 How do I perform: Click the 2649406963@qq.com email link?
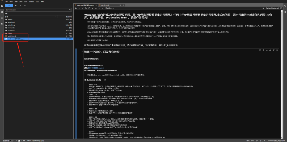tap(96, 68)
